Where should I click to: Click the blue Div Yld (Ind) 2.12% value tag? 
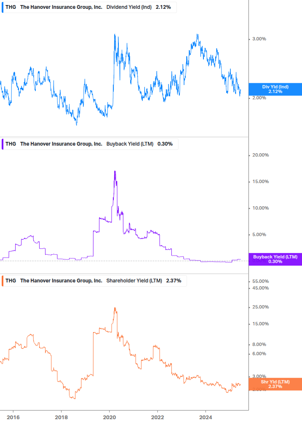(275, 89)
